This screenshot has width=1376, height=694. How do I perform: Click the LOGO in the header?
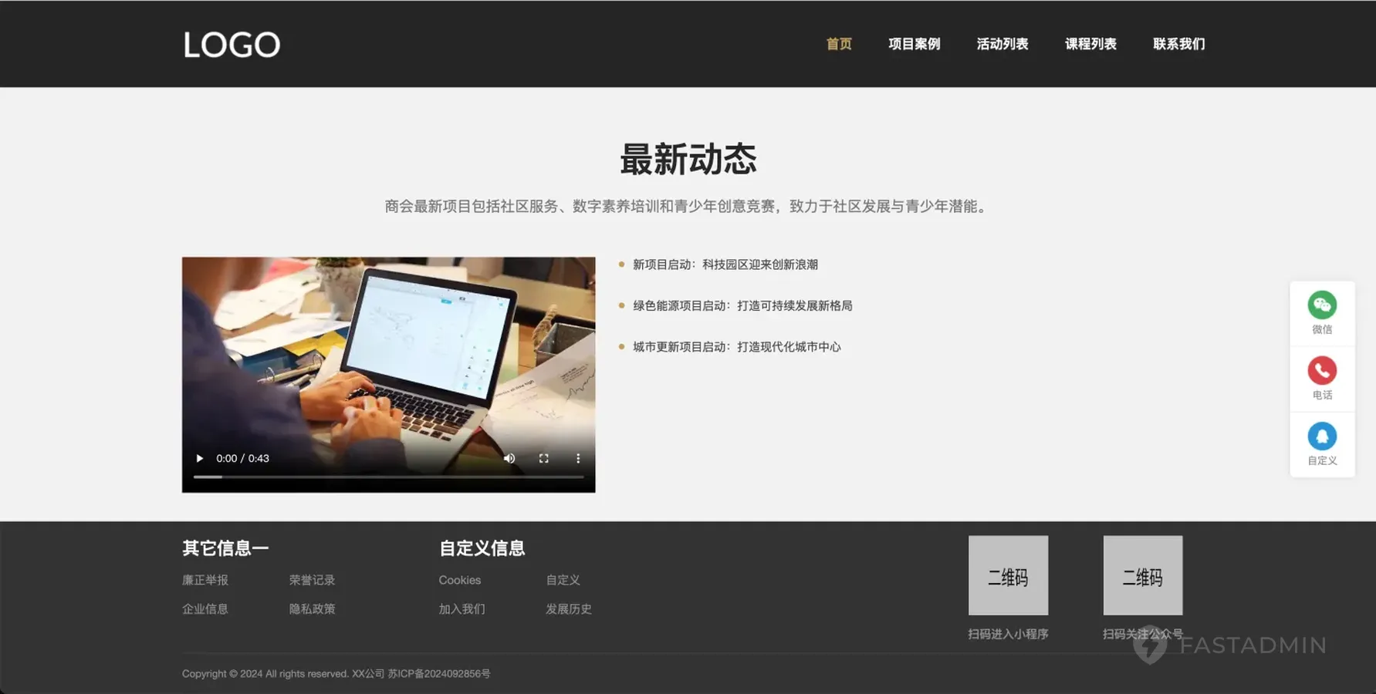[232, 45]
